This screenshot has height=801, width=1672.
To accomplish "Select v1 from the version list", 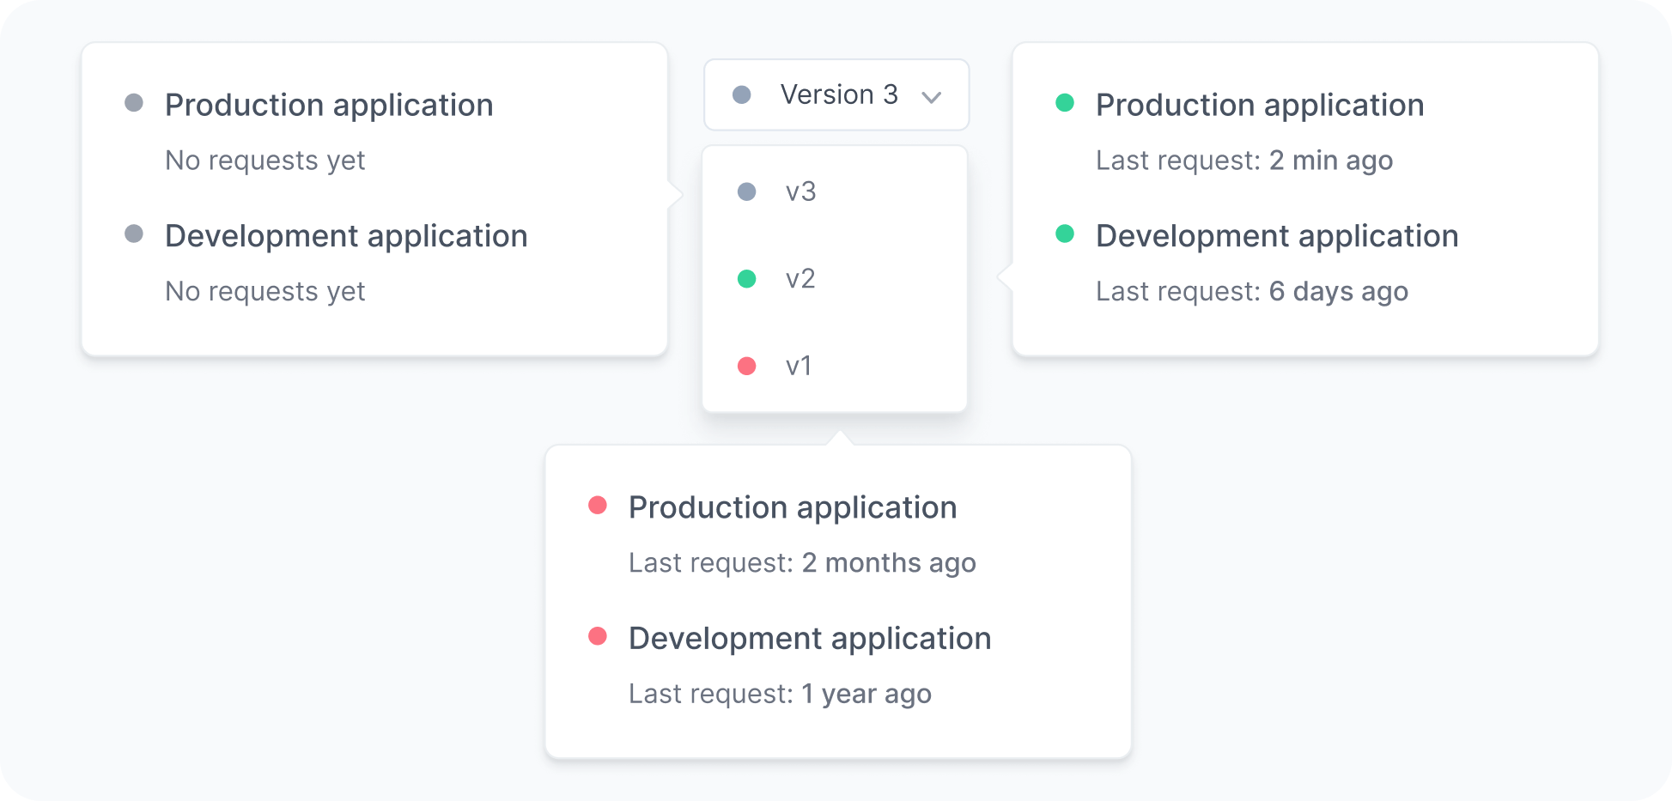I will pos(800,366).
